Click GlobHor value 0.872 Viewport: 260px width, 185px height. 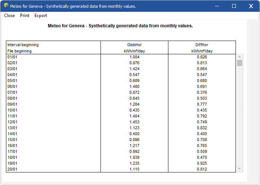click(x=134, y=92)
